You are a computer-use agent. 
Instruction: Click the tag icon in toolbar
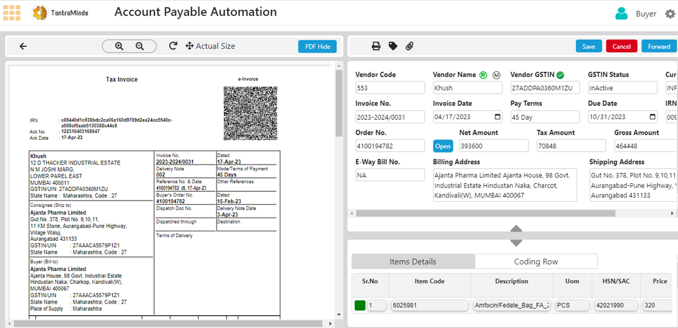393,46
